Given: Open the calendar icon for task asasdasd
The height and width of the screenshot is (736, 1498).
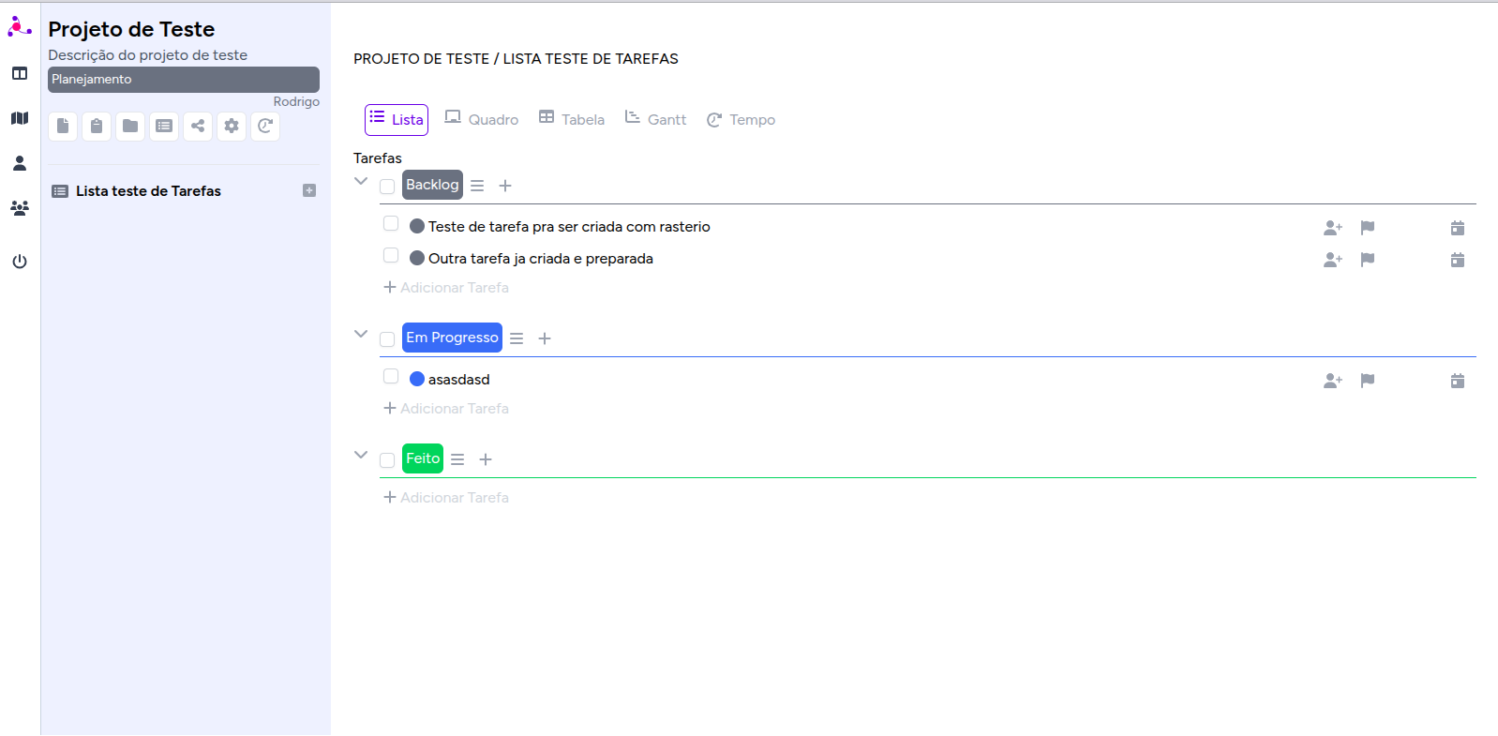Looking at the screenshot, I should pyautogui.click(x=1458, y=381).
